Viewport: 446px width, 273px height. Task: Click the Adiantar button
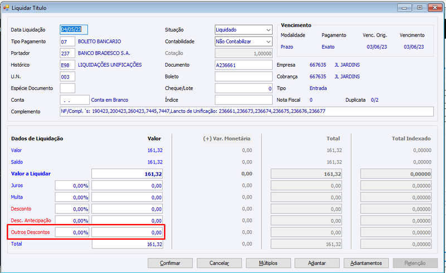(317, 263)
